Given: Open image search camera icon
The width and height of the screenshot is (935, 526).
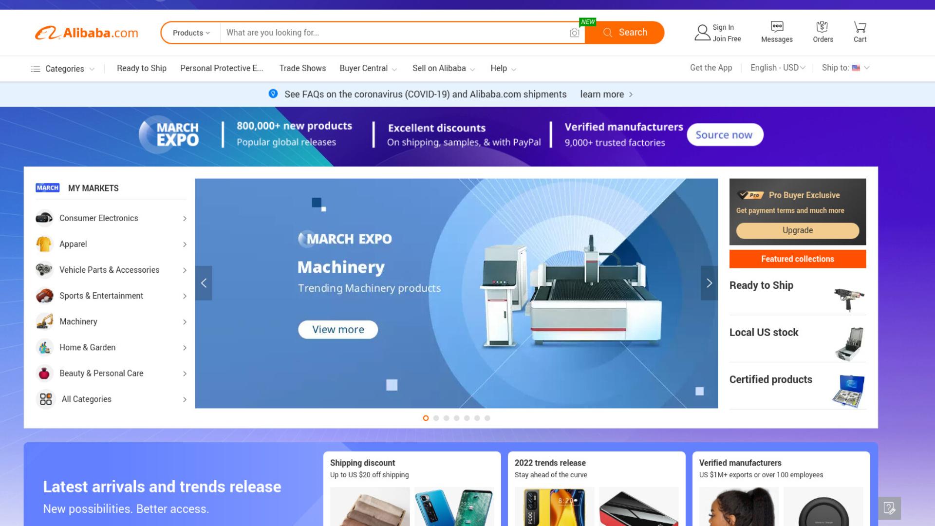Looking at the screenshot, I should [575, 33].
